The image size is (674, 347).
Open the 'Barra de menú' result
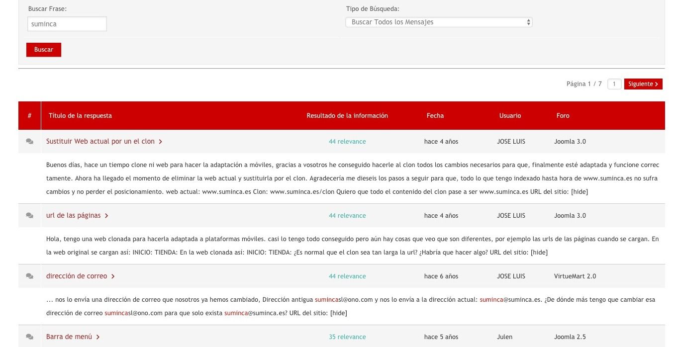coord(69,337)
